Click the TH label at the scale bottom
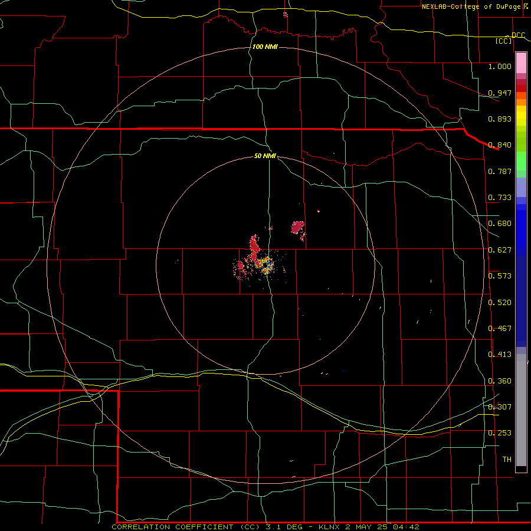 coord(507,459)
